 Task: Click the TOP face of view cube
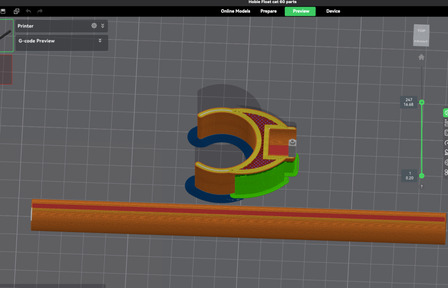tap(421, 31)
